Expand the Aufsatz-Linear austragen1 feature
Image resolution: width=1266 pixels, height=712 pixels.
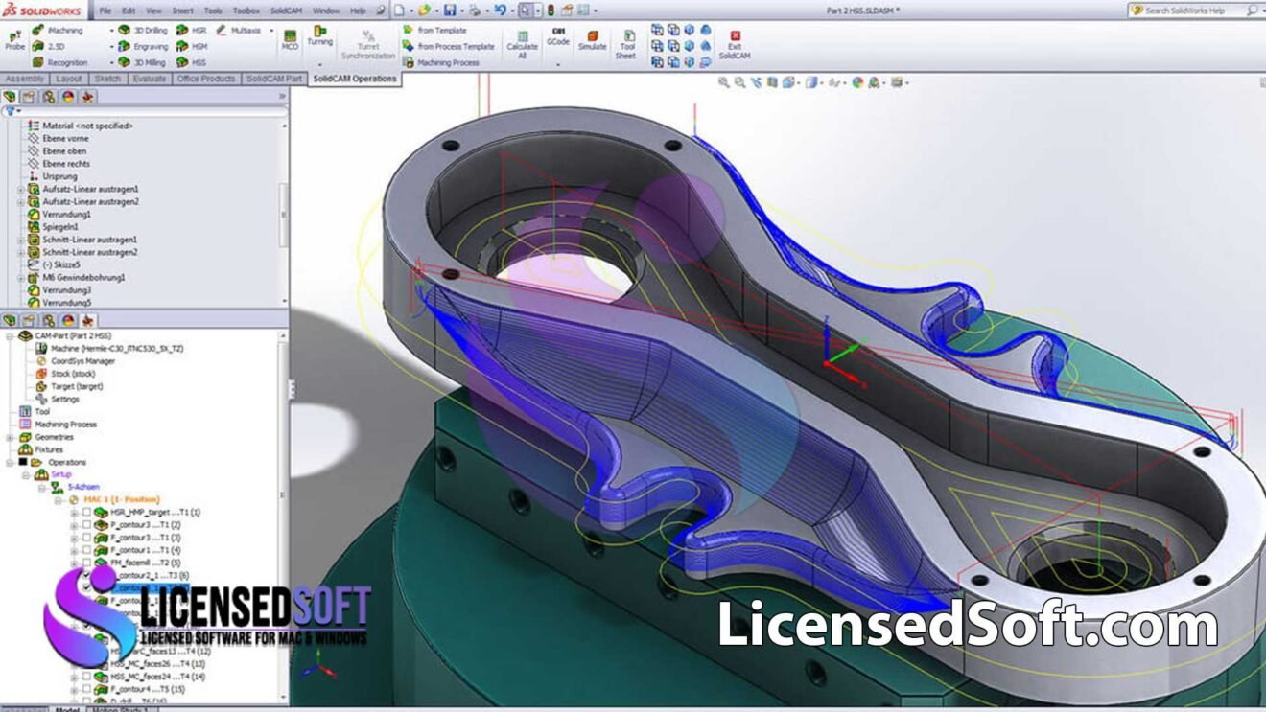(x=20, y=190)
